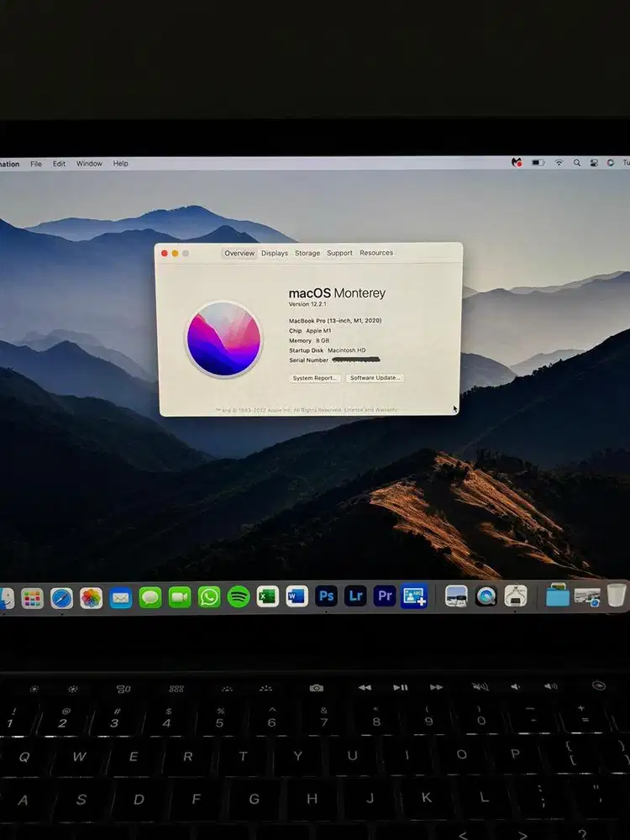Switch to the Displays tab
Image resolution: width=630 pixels, height=840 pixels.
(275, 253)
